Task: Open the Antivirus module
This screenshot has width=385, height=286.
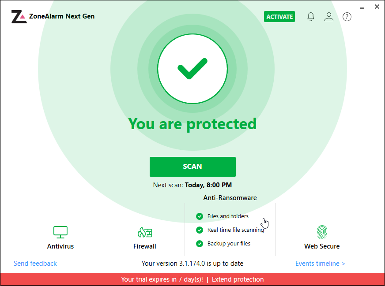Action: click(60, 246)
